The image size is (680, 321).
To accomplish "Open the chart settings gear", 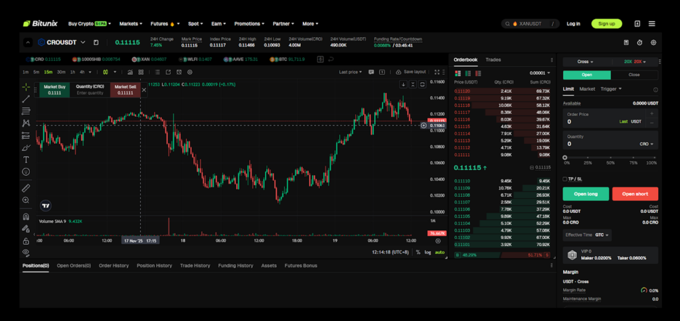I will [189, 72].
